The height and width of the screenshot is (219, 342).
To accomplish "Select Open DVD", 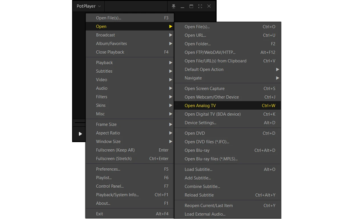I will [227, 133].
